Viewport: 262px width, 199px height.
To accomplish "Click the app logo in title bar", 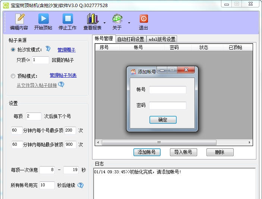I will 6,5.
